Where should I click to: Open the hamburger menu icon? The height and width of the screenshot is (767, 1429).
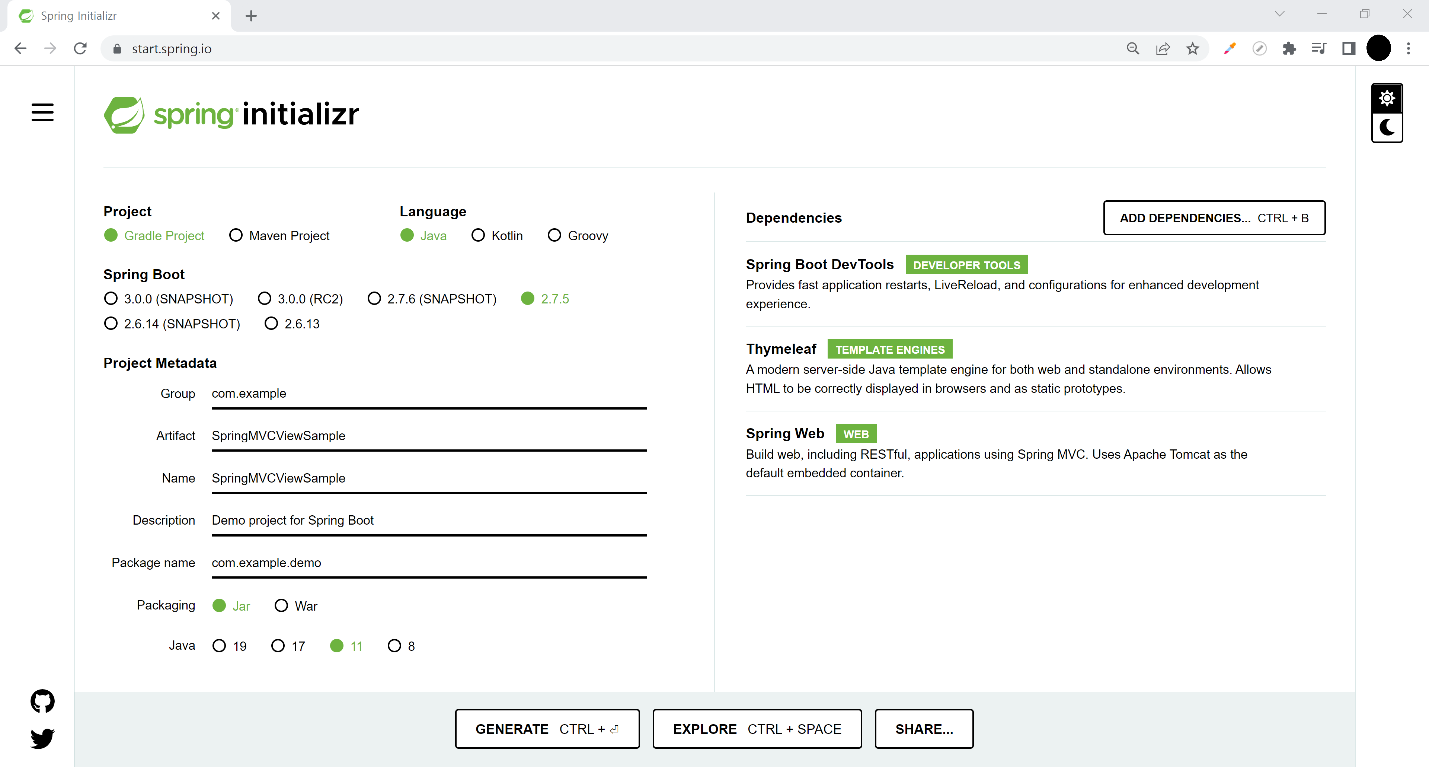click(42, 112)
